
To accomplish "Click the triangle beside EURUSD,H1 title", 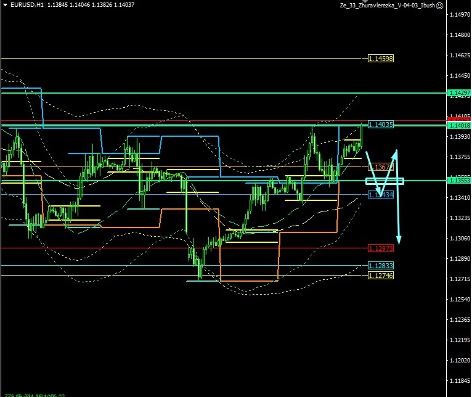I will [x=6, y=5].
